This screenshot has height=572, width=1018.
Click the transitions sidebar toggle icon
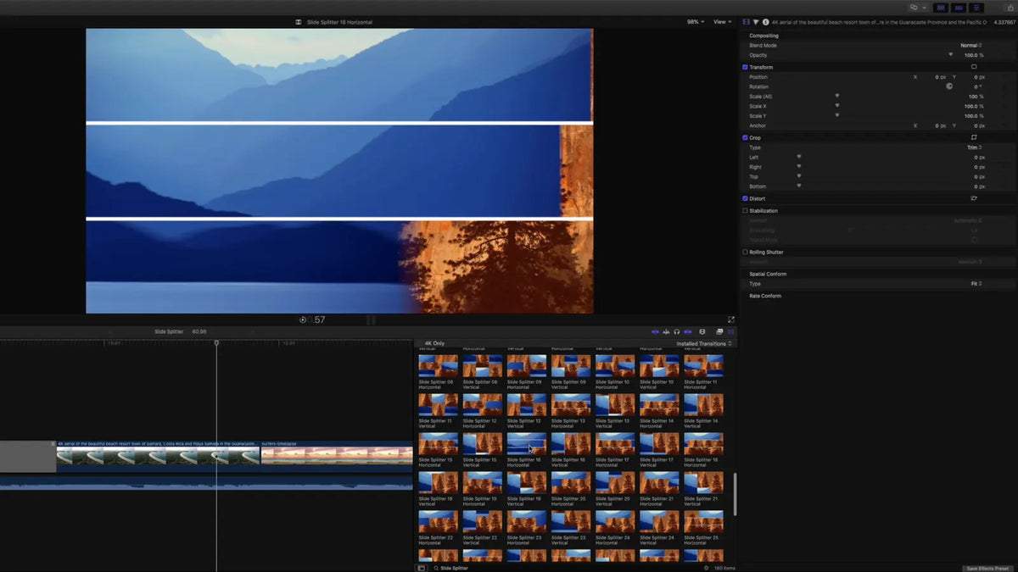tap(422, 568)
